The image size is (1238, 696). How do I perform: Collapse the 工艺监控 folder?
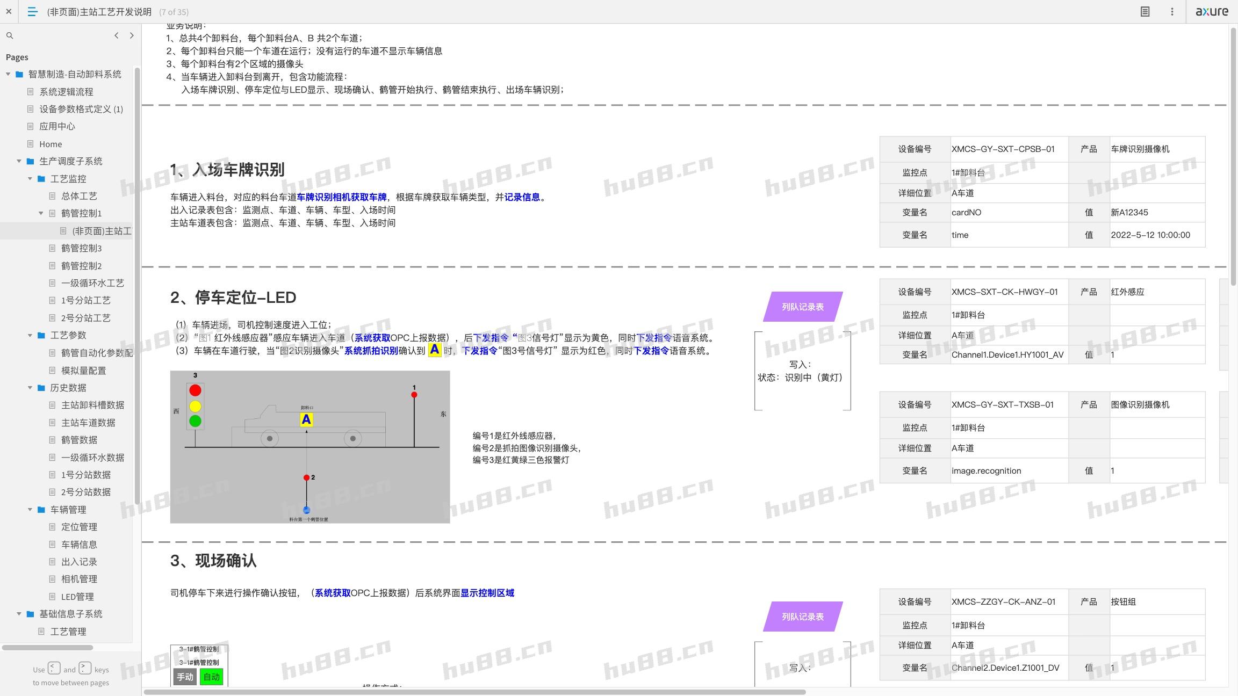click(x=30, y=179)
